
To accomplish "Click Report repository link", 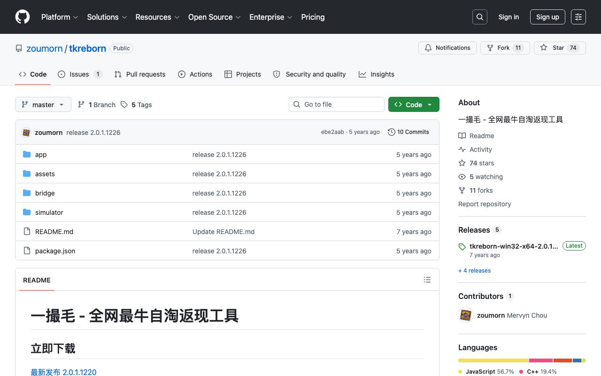I will tap(485, 204).
